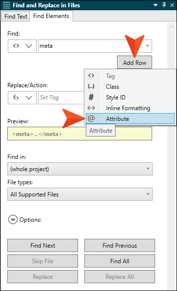Click the Inline Formatting arrows icon
The image size is (177, 291).
(x=91, y=108)
